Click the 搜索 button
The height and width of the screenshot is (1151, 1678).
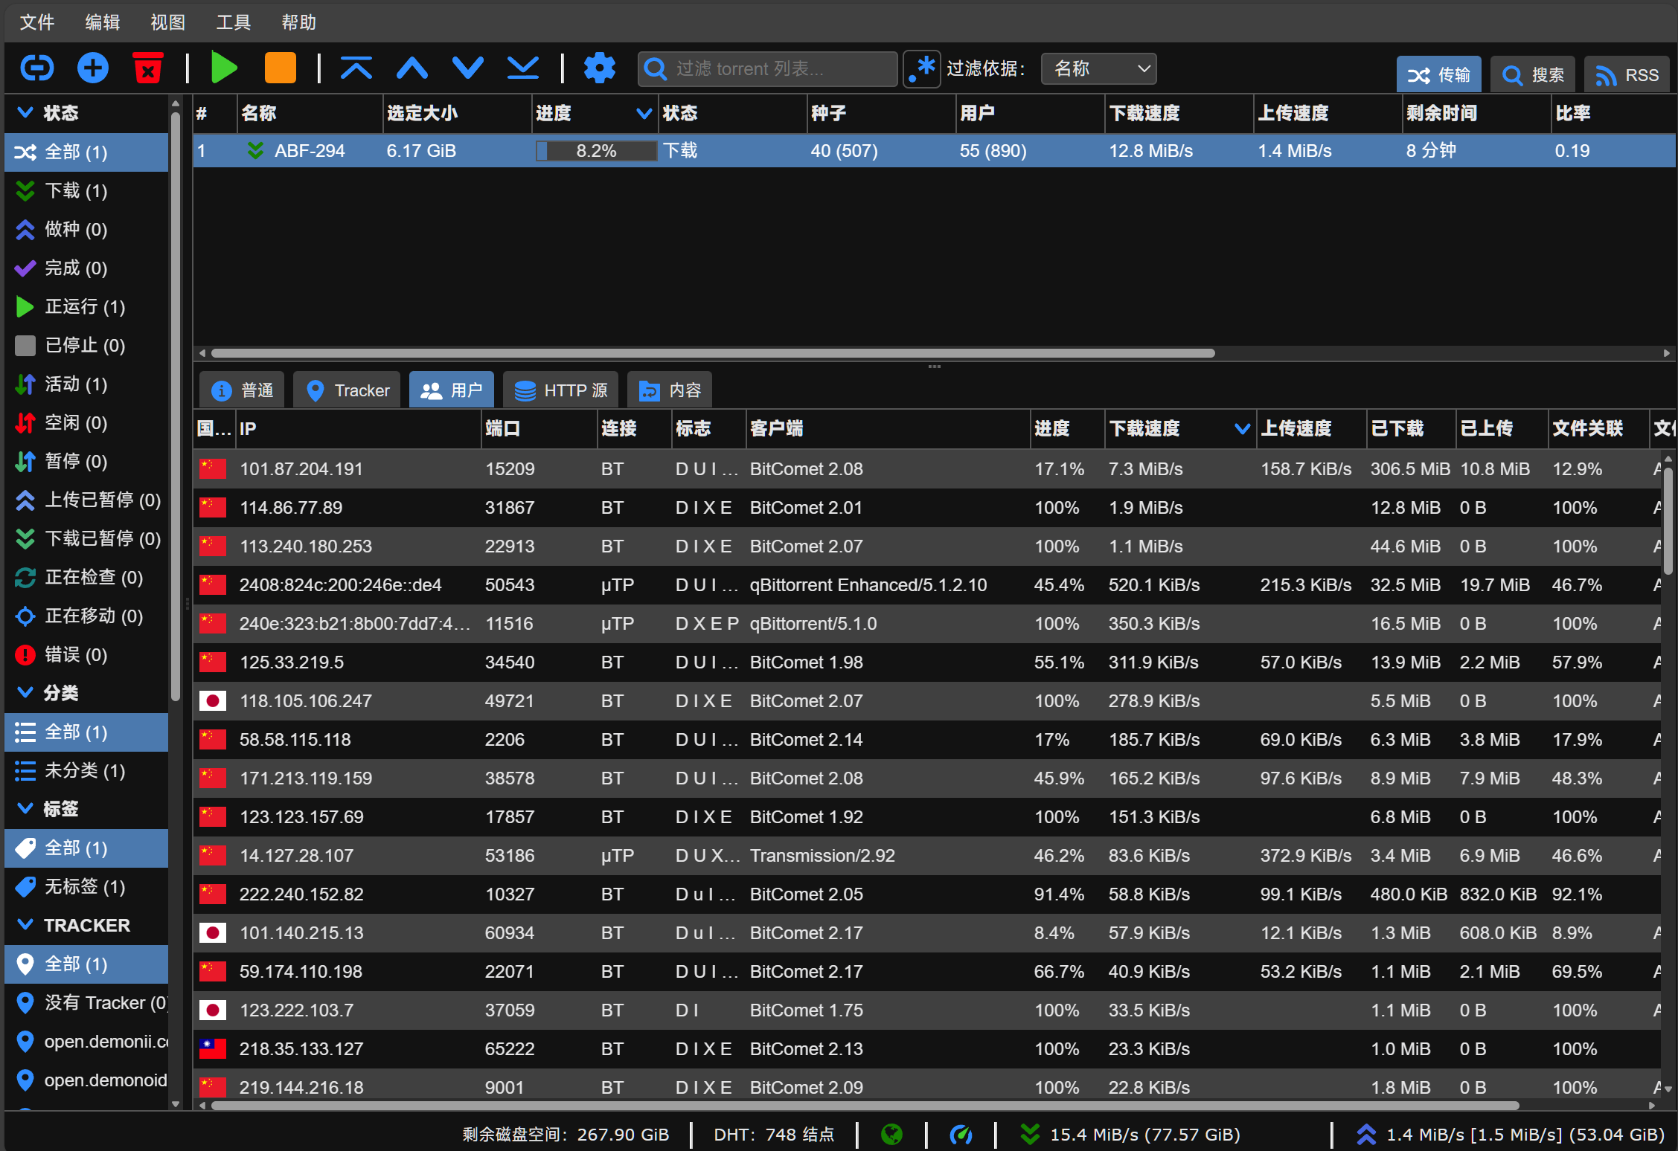(x=1533, y=75)
